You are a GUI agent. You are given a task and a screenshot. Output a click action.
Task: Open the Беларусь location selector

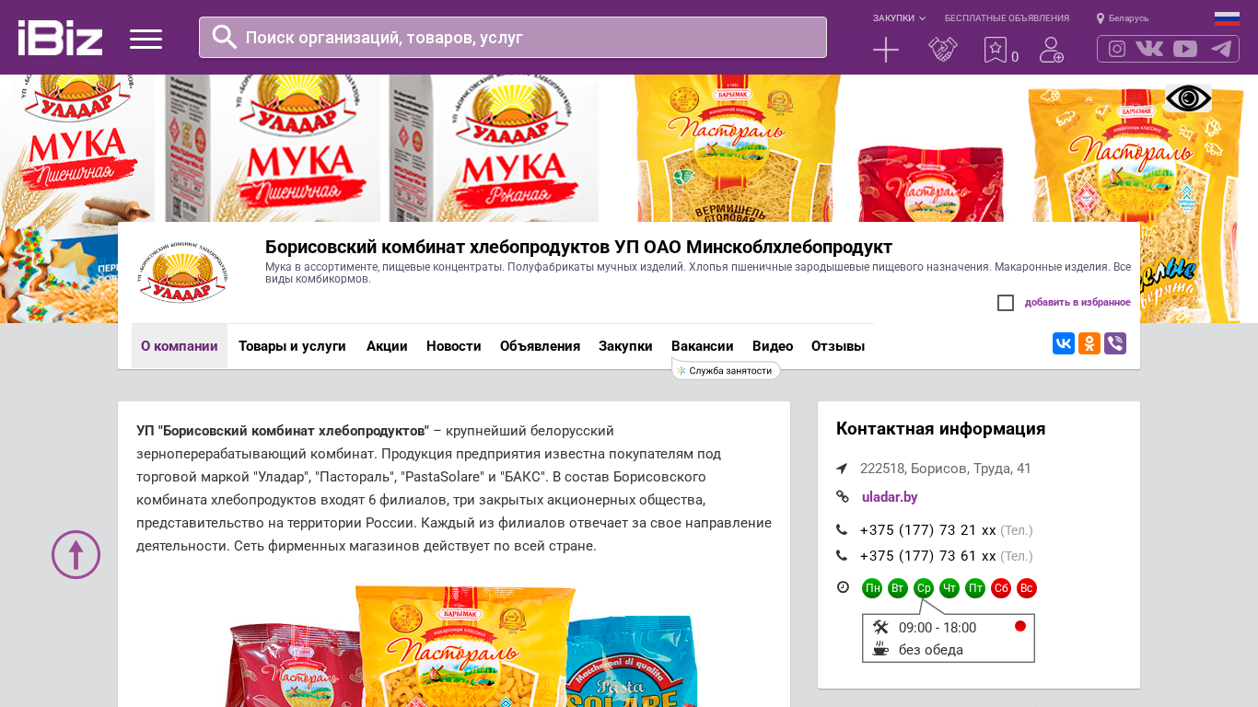point(1123,18)
